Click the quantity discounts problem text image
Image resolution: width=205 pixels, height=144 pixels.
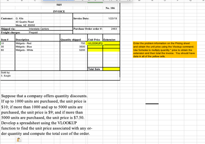tap(47, 115)
